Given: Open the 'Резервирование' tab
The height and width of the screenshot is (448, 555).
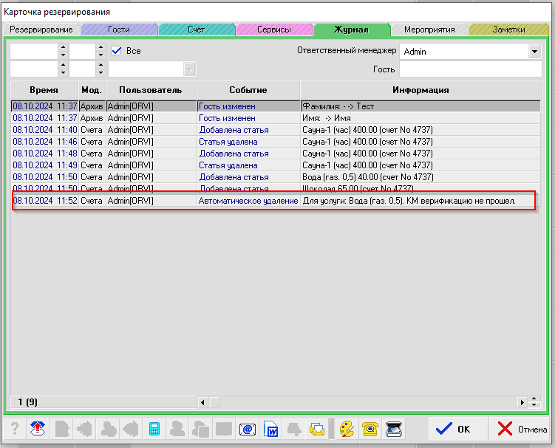Looking at the screenshot, I should [x=41, y=30].
